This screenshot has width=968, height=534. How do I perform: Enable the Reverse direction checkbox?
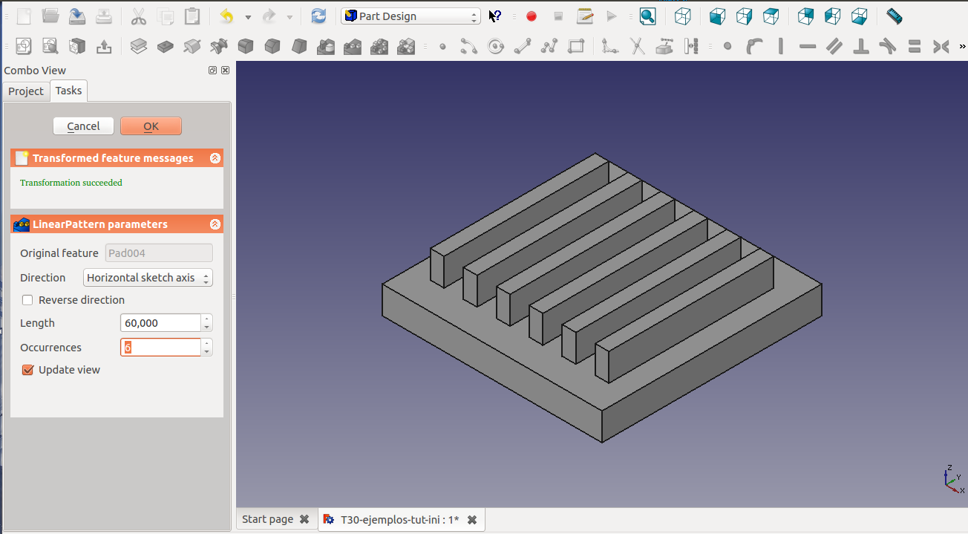click(28, 300)
